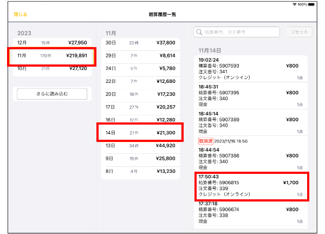The height and width of the screenshot is (234, 325).
Task: Select the 12月 month row
Action: [x=52, y=42]
